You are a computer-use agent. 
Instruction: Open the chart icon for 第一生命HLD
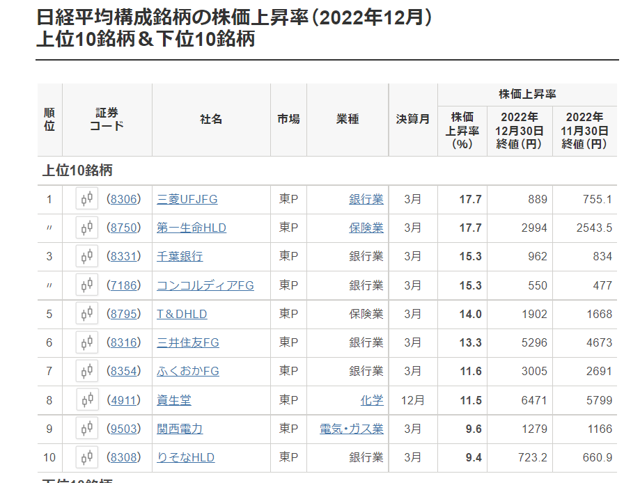(87, 228)
